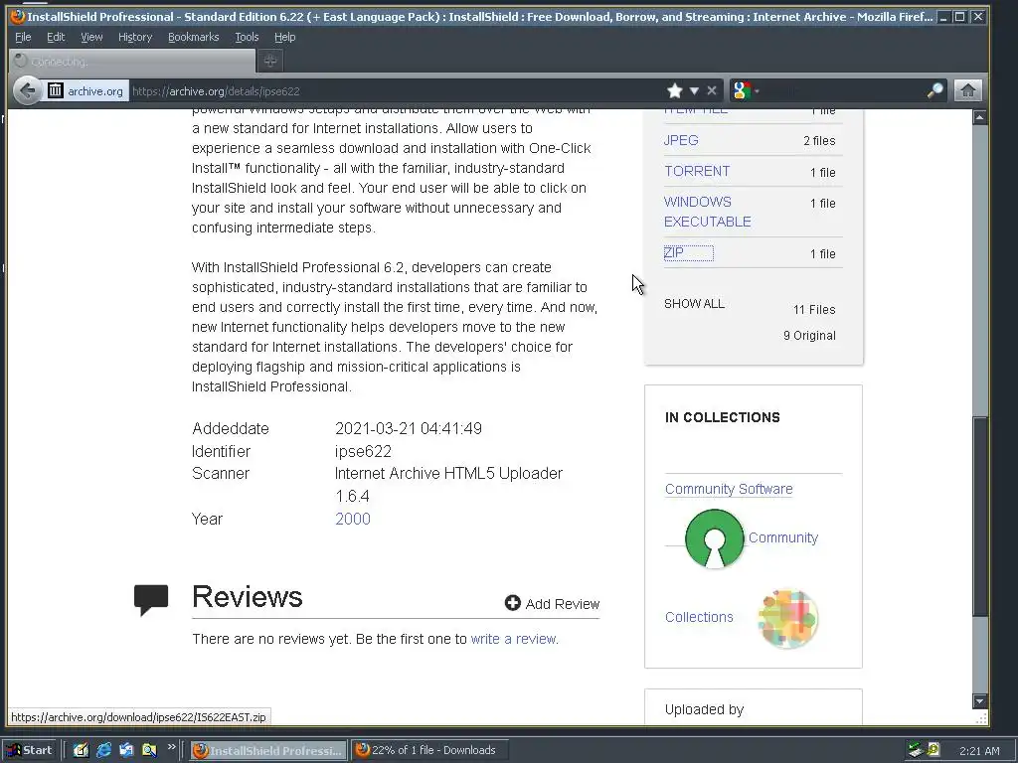Open the WINDOWS EXECUTABLE download link
This screenshot has width=1018, height=763.
pyautogui.click(x=707, y=212)
